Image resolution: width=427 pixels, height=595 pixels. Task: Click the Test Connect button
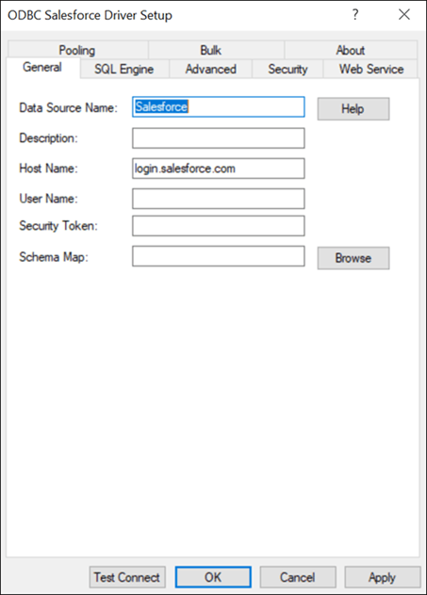point(127,577)
